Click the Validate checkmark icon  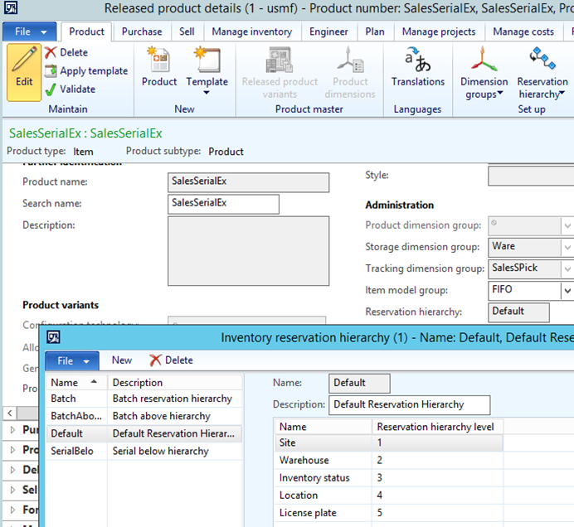51,89
